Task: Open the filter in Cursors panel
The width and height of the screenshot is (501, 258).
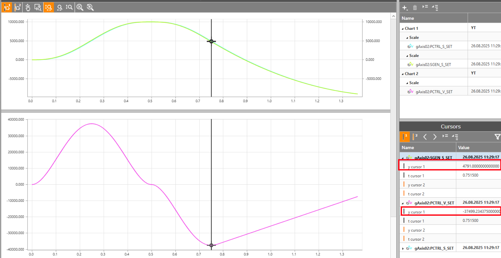Action: pyautogui.click(x=497, y=137)
